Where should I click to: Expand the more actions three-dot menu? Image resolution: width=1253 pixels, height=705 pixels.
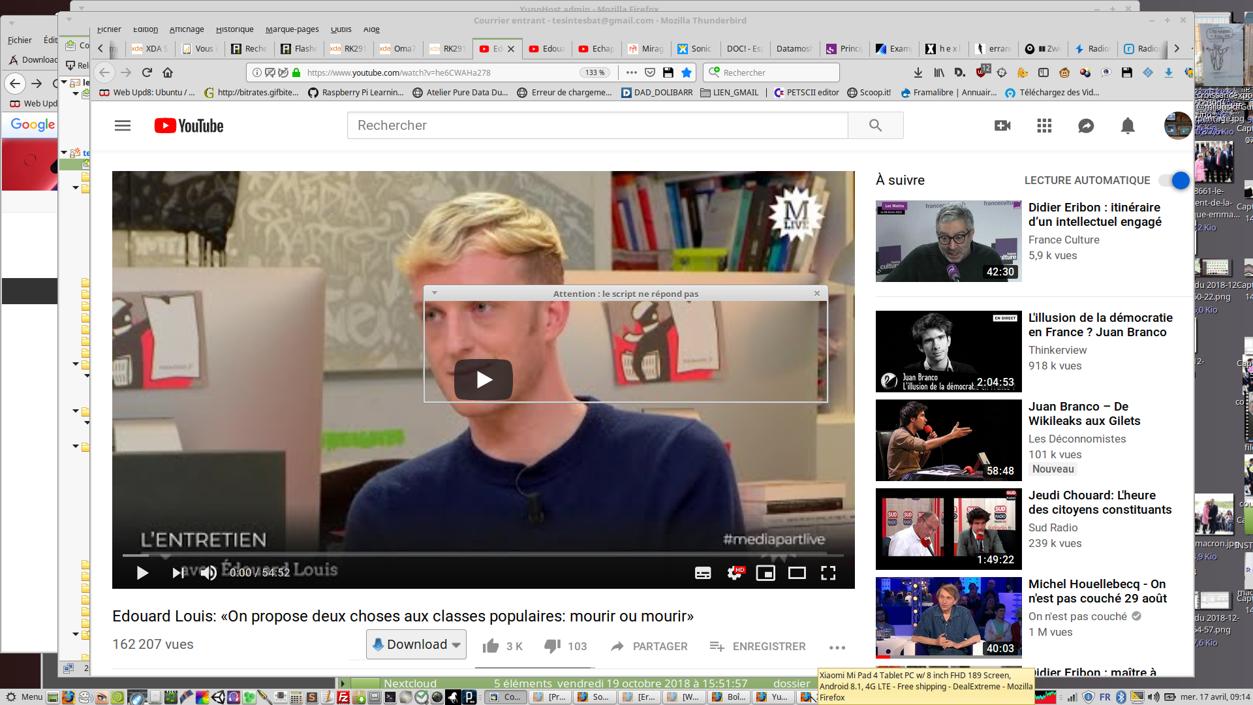(x=837, y=647)
